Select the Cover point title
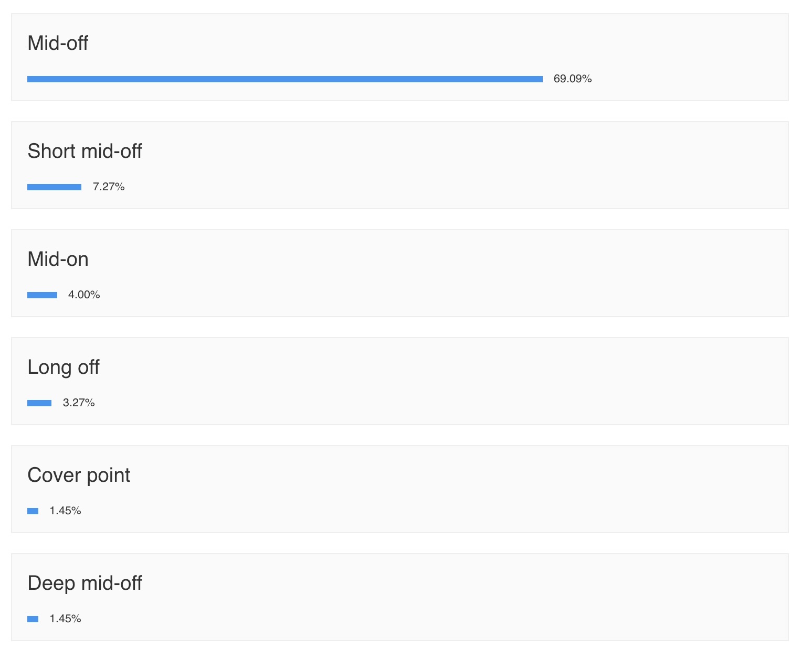The image size is (801, 649). click(x=79, y=475)
